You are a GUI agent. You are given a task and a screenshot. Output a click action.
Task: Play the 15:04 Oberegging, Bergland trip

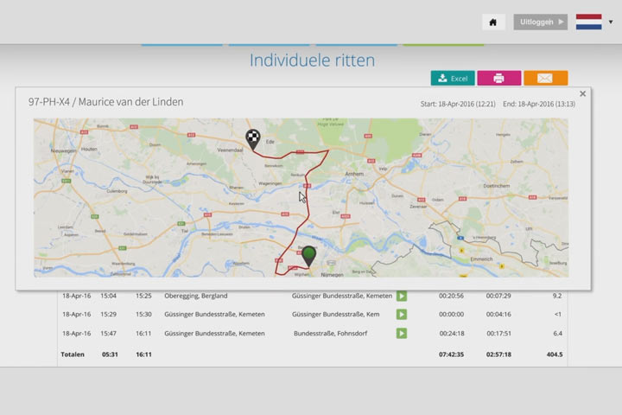pos(402,296)
